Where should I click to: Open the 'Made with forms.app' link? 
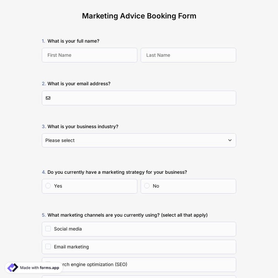(39, 268)
